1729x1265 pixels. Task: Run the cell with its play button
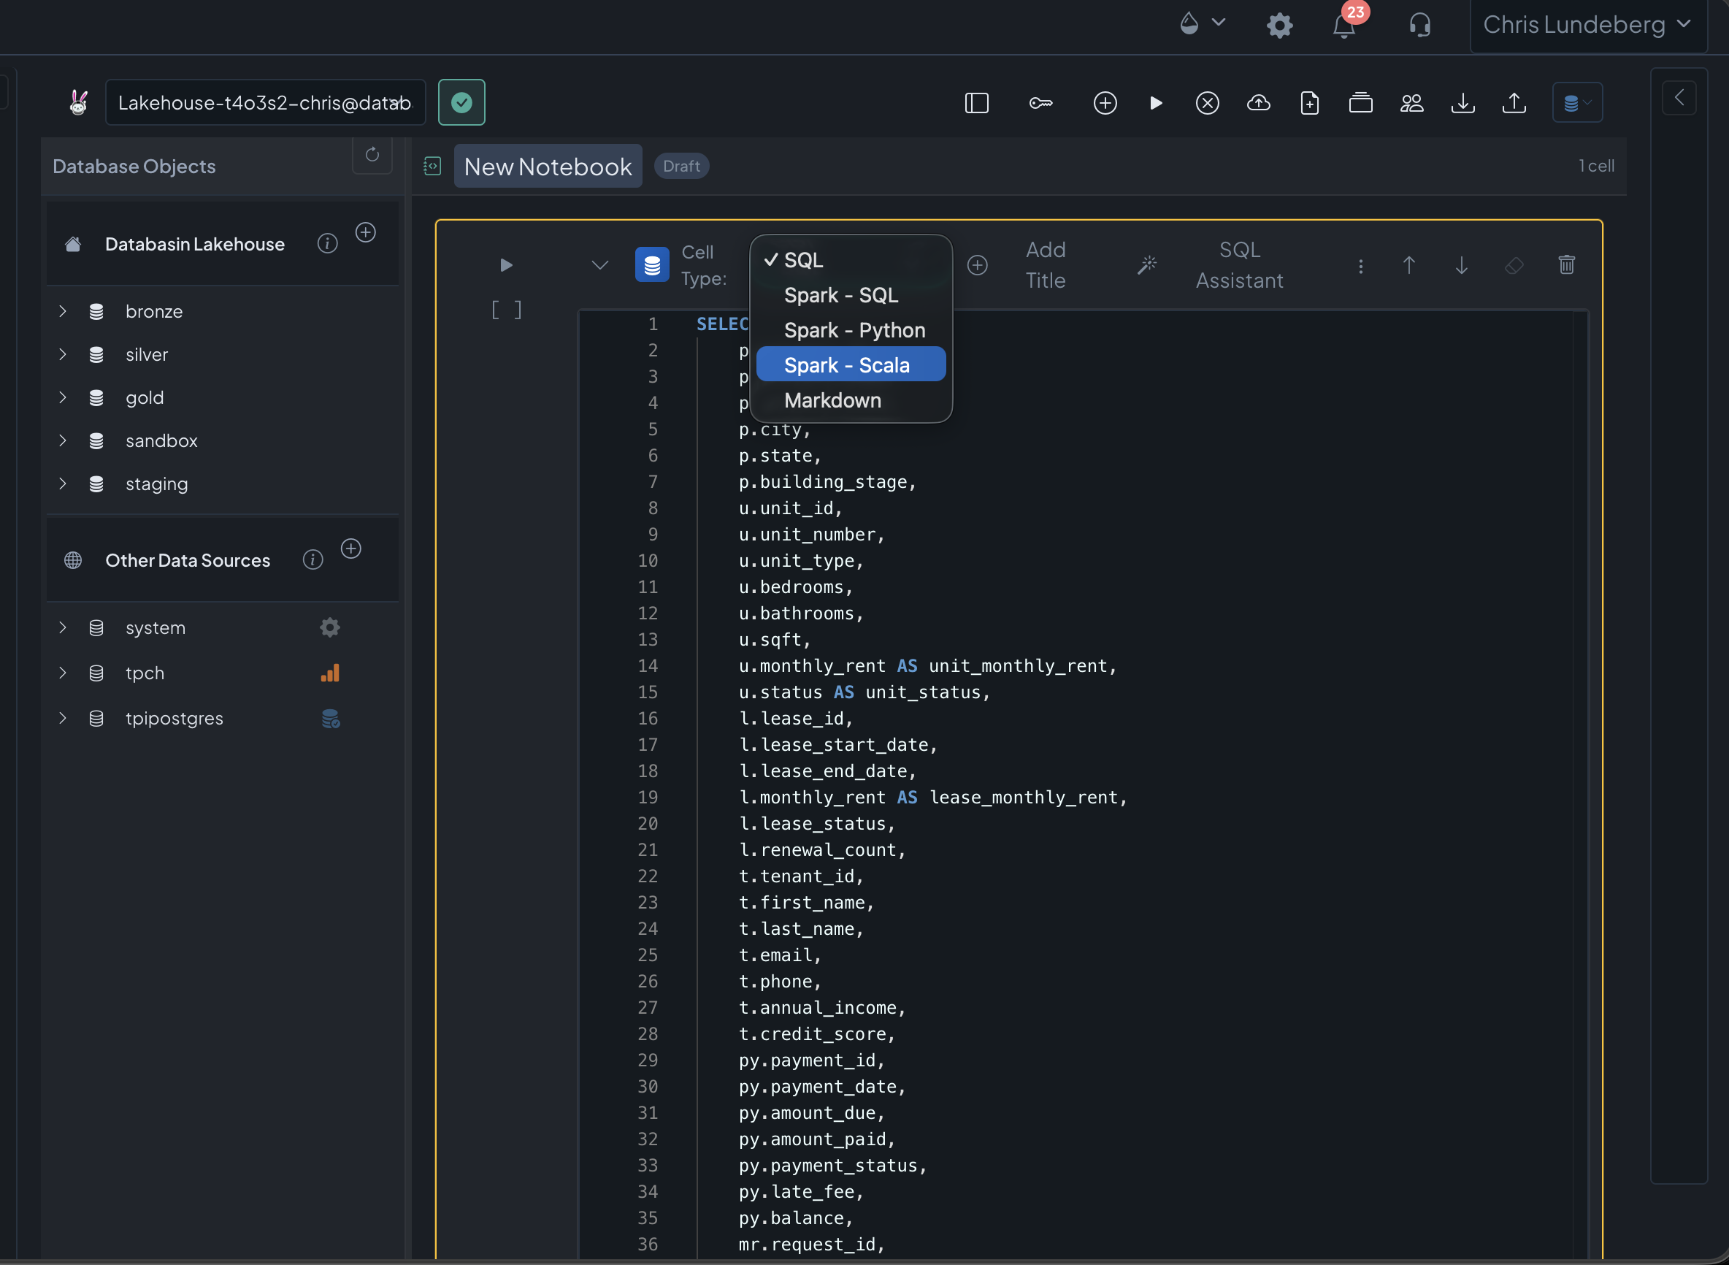(506, 265)
